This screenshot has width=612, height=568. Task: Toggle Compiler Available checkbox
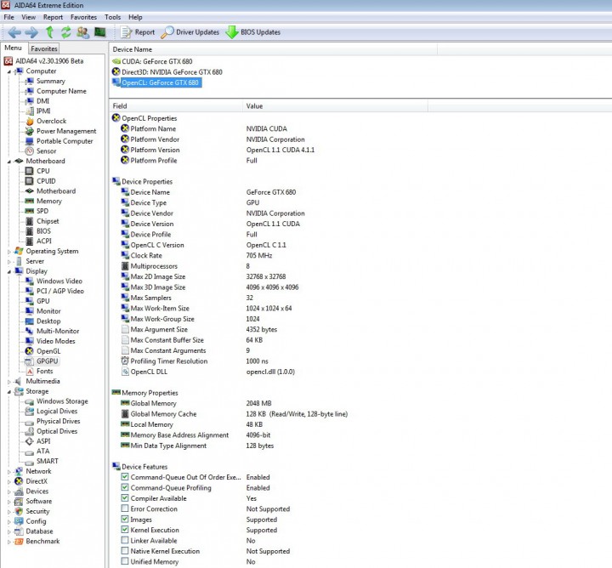click(x=124, y=497)
